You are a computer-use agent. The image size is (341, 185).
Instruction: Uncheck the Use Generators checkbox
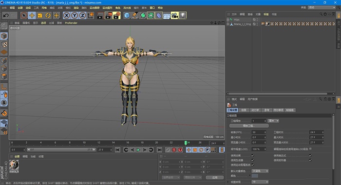click(x=252, y=160)
